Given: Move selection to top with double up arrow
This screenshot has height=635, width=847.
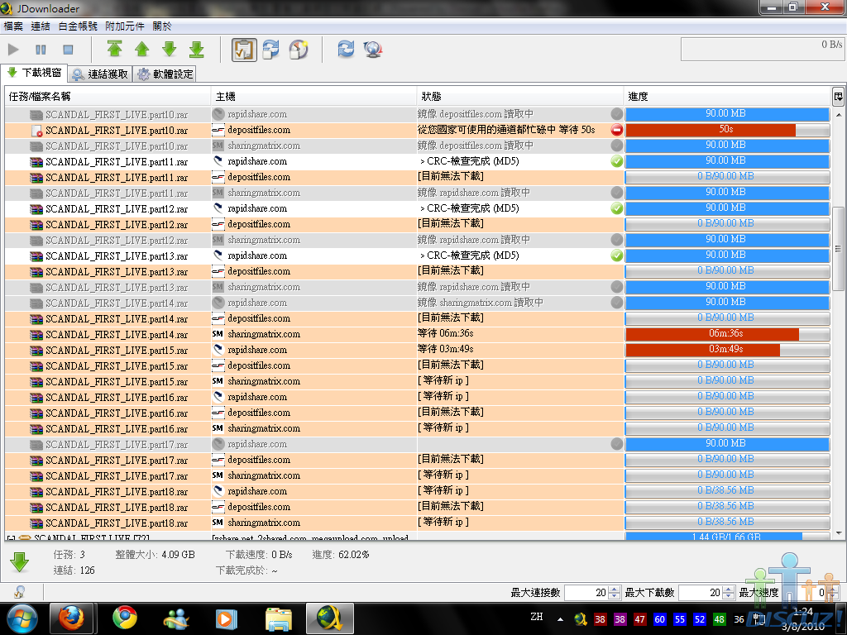Looking at the screenshot, I should click(x=114, y=49).
